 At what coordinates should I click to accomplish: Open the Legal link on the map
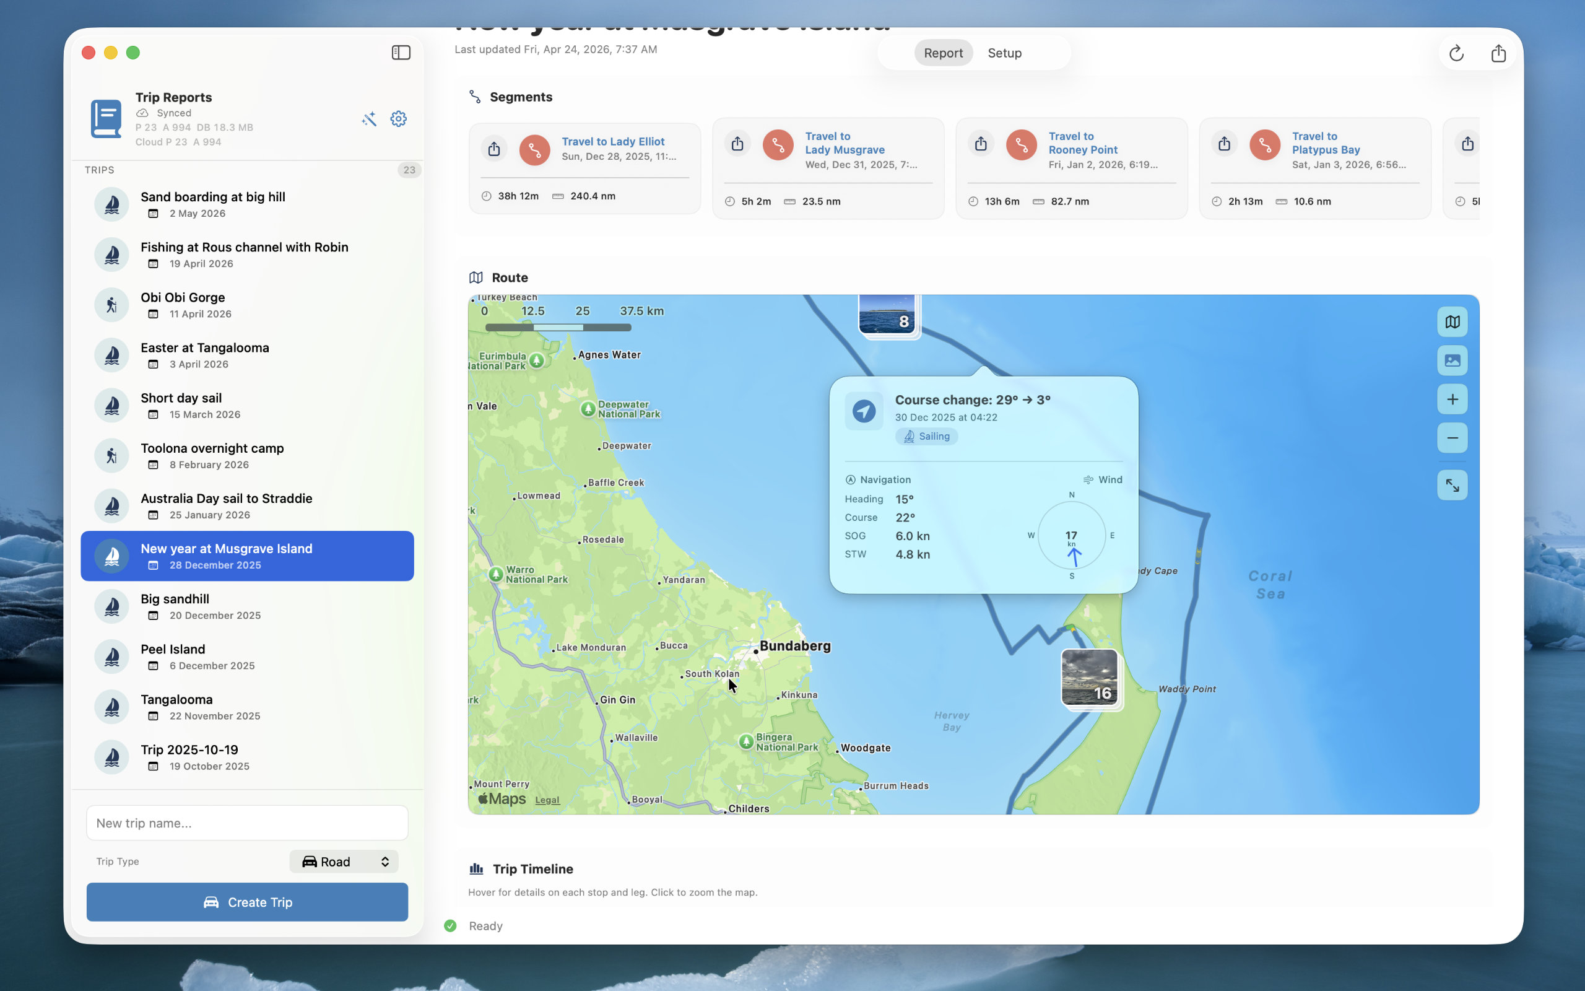(x=547, y=800)
